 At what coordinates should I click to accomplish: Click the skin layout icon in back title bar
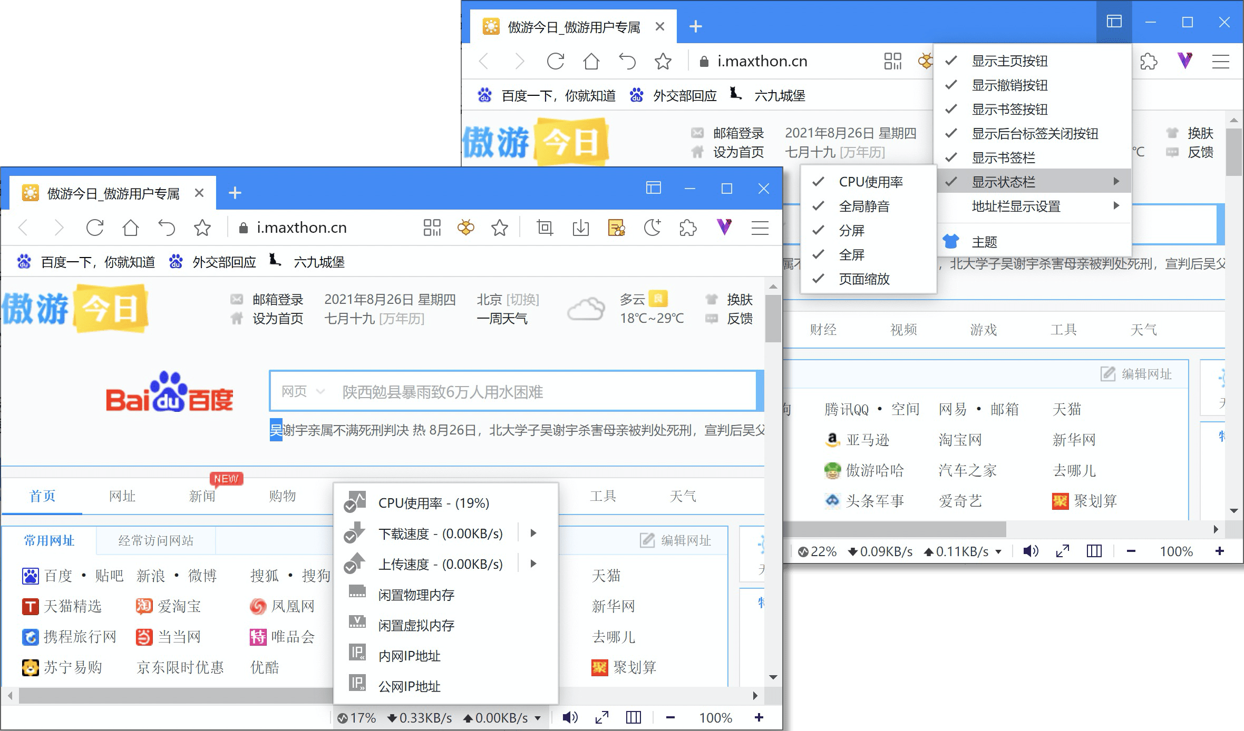(1114, 22)
